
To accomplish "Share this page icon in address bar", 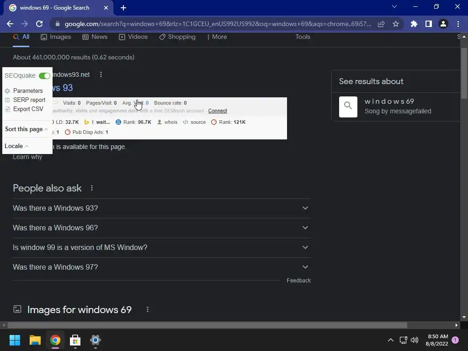I will point(381,24).
